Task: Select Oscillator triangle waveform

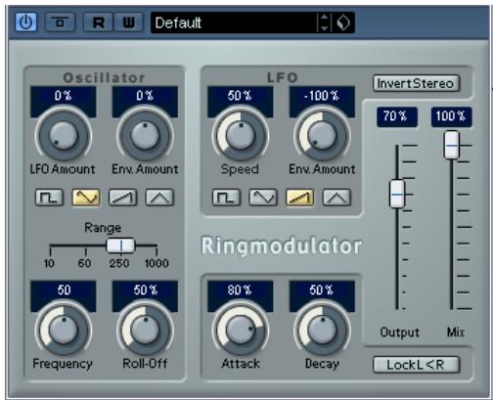Action: pos(159,198)
